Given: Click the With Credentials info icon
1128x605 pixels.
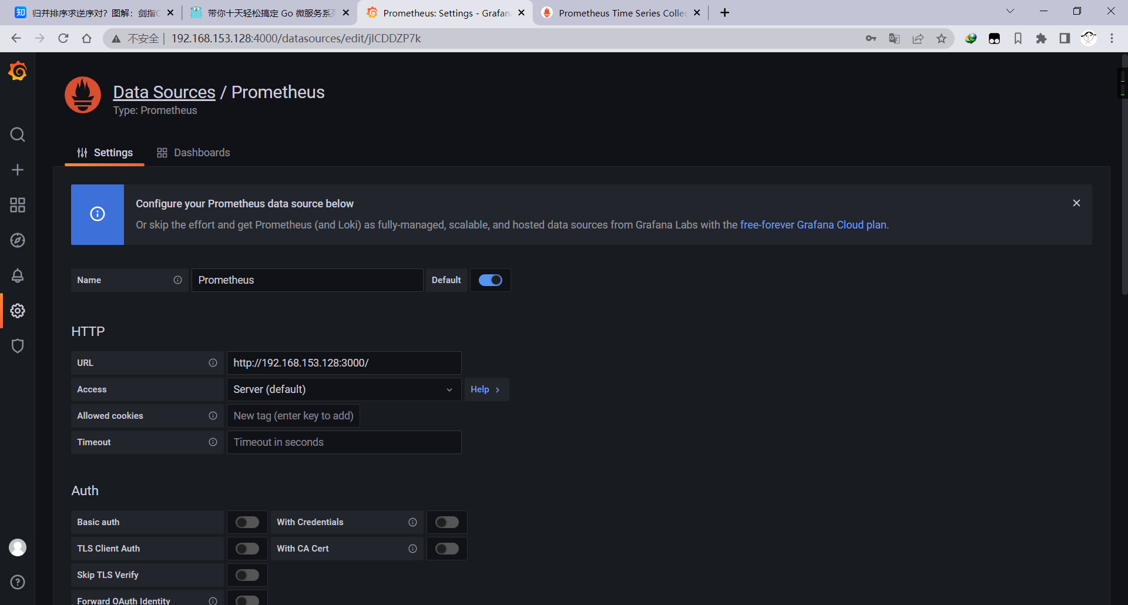Looking at the screenshot, I should click(412, 522).
